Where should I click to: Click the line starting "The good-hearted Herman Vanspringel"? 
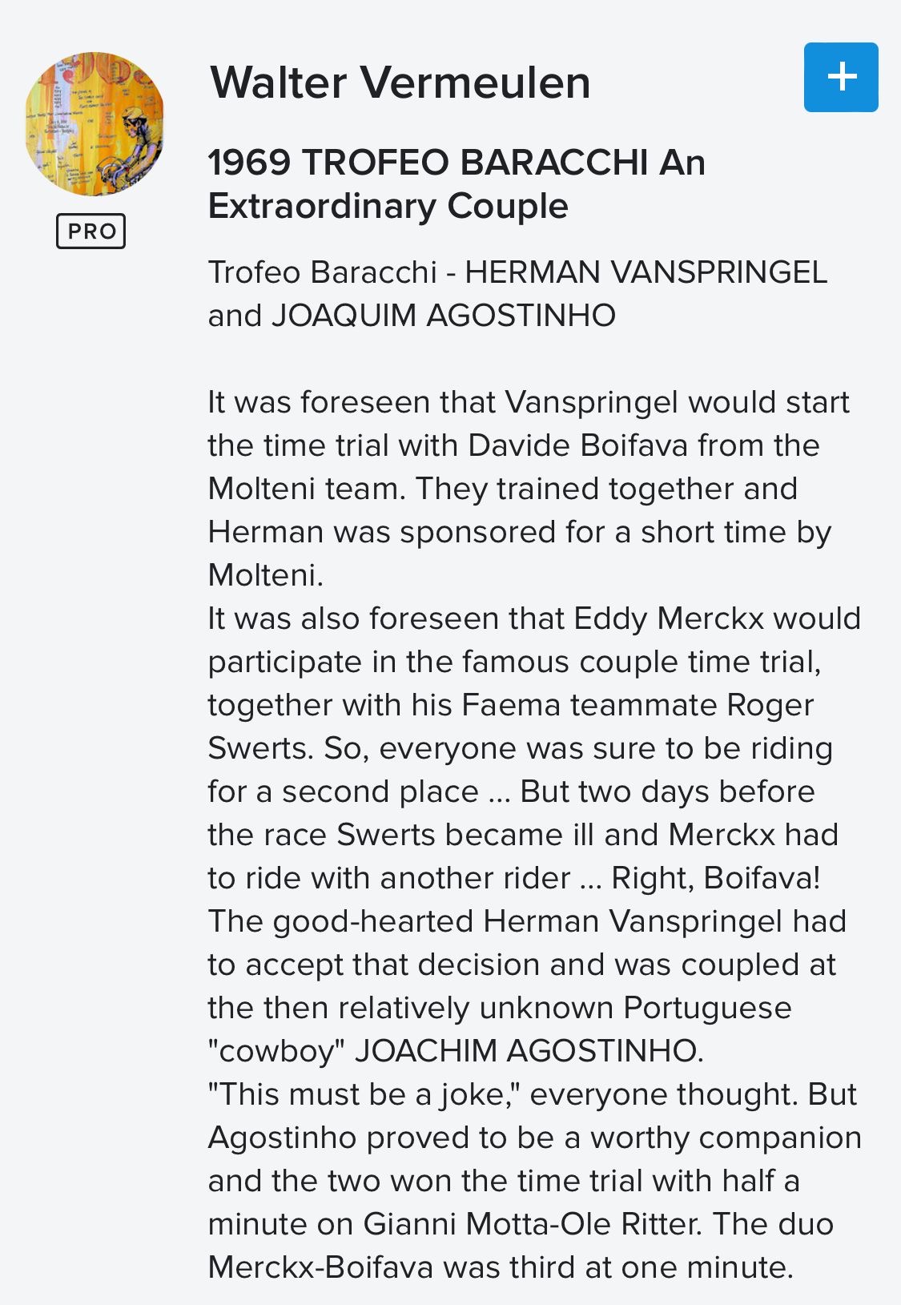point(527,921)
